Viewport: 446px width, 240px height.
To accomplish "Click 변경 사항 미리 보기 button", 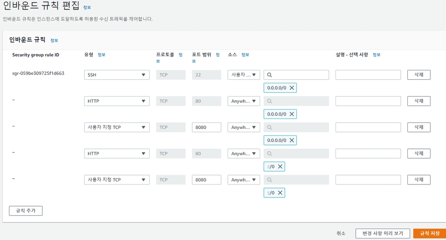I will tap(383, 233).
